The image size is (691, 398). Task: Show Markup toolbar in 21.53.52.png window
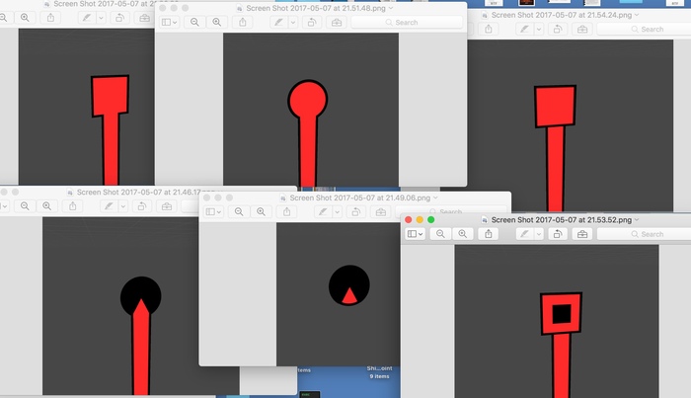coord(582,234)
